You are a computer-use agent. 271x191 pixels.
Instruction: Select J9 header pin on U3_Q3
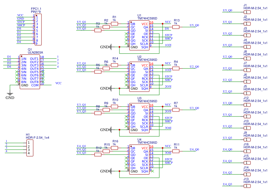point(247,140)
